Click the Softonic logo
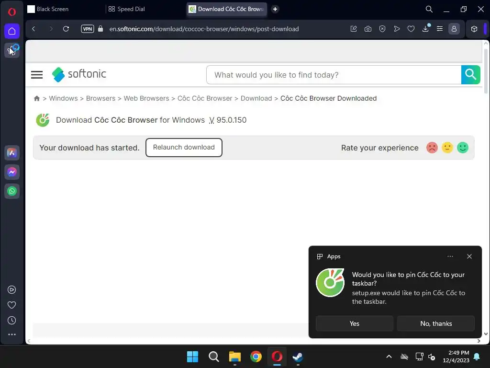This screenshot has height=368, width=490. coord(79,74)
